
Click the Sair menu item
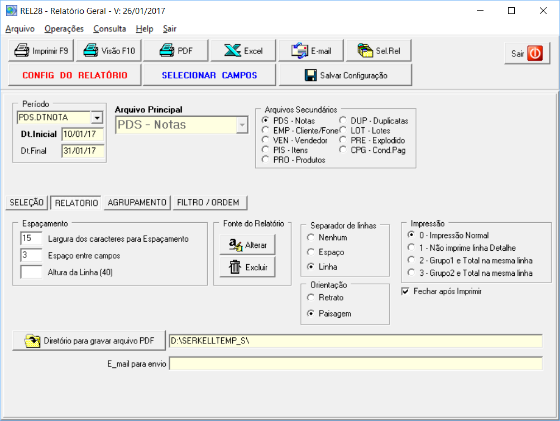(x=170, y=29)
